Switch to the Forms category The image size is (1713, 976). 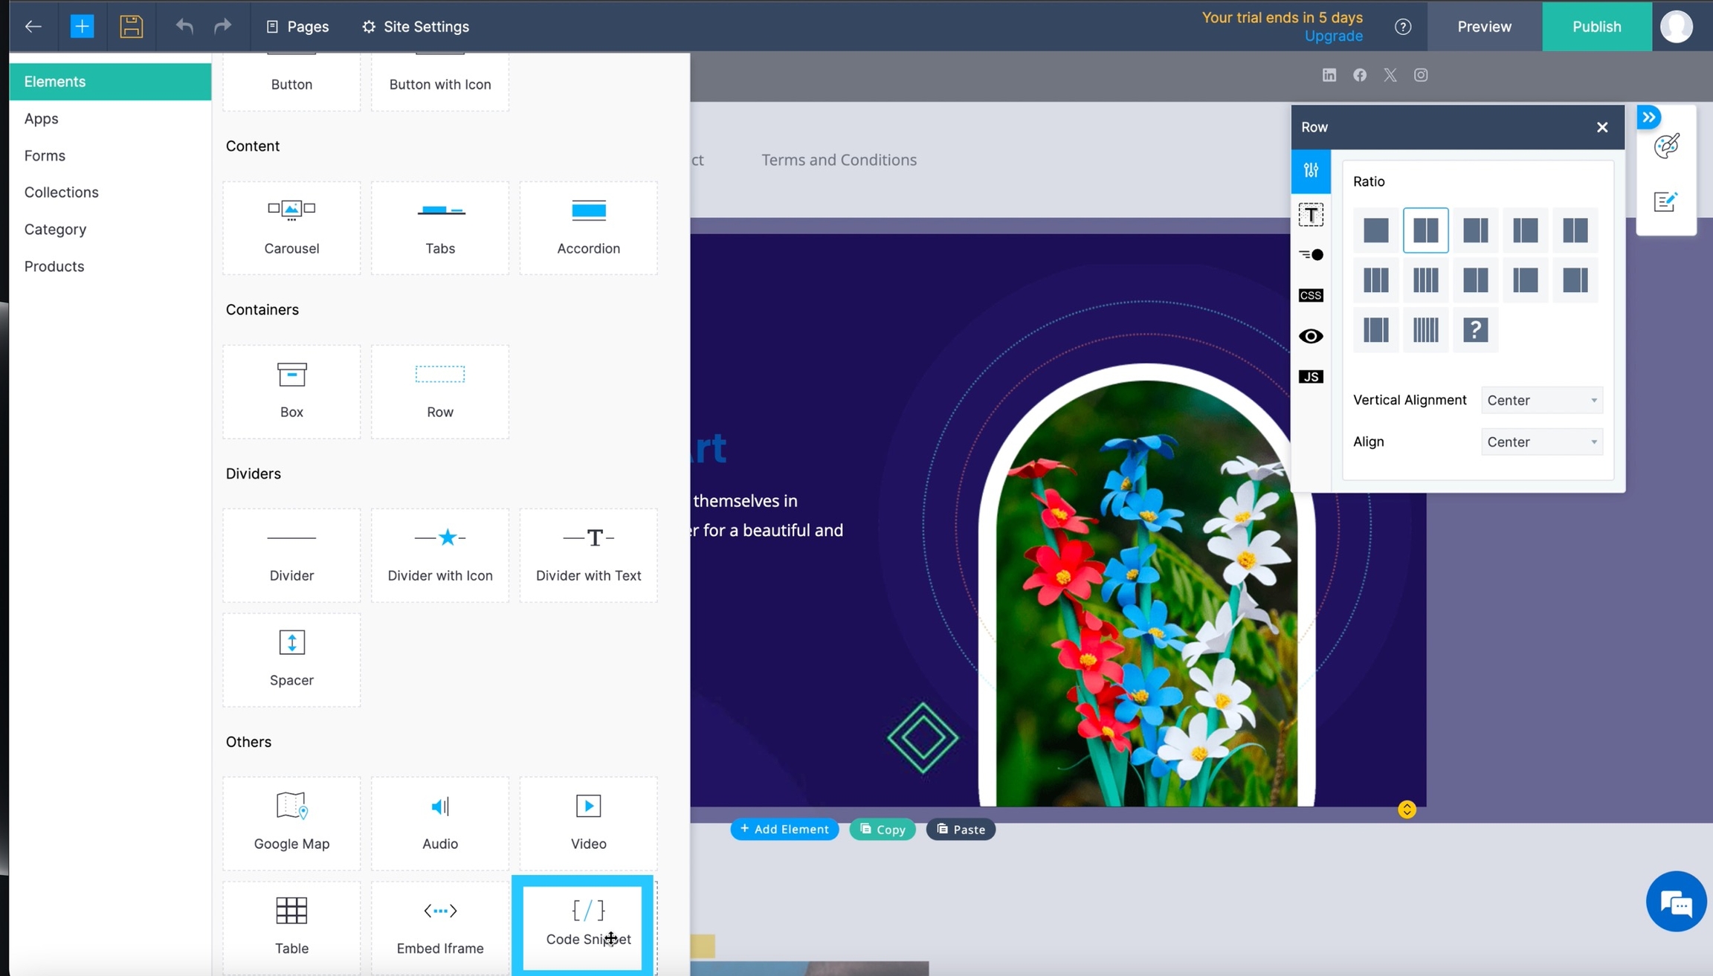point(45,155)
